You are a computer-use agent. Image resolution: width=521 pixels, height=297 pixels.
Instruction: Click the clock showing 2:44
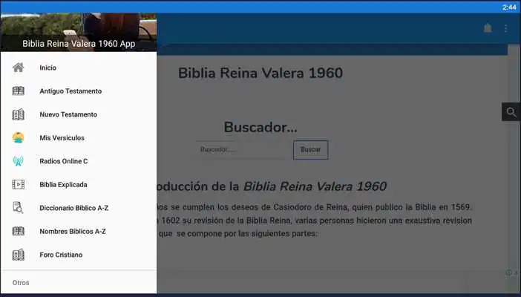point(509,7)
